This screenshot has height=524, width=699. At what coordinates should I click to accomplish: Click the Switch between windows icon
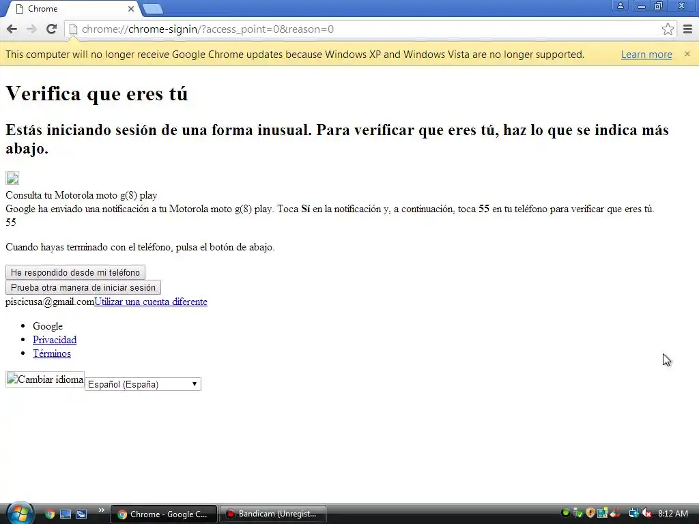81,514
